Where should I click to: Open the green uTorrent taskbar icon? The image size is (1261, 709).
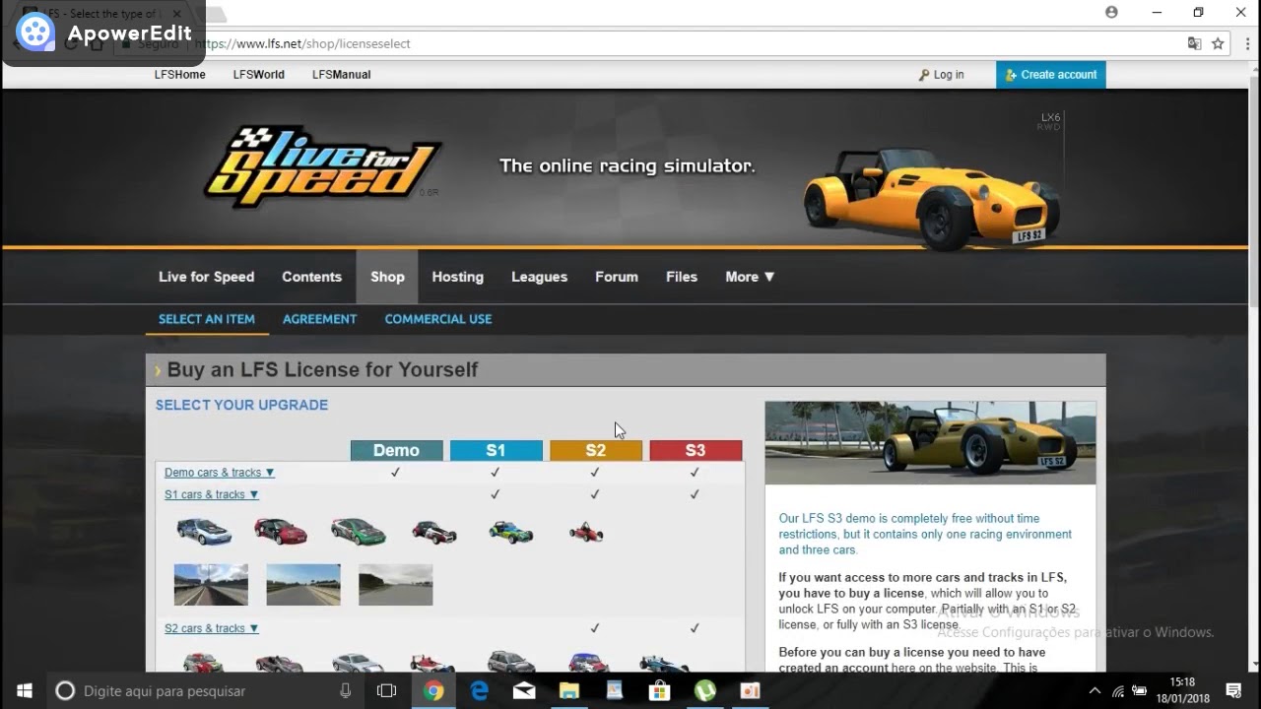point(705,691)
